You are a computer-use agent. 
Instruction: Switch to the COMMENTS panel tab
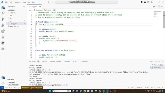84,61
